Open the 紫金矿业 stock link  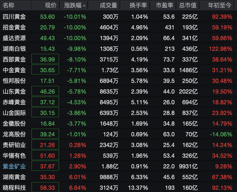point(14,166)
